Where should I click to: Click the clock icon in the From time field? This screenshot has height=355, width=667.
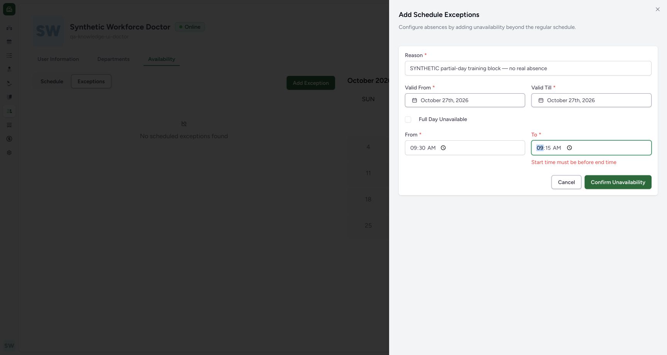coord(443,148)
